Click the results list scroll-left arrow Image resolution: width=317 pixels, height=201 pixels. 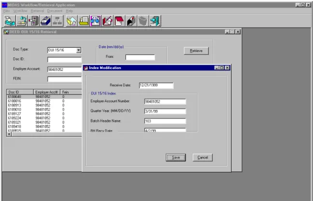[9, 134]
